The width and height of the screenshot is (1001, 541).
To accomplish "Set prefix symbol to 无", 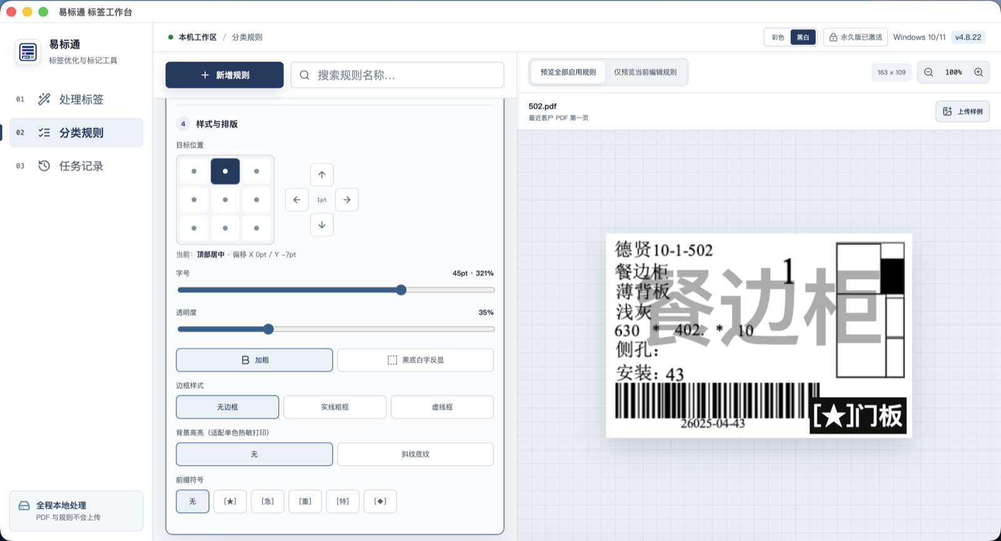I will 193,501.
